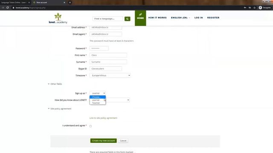Click the password must have 8 characters text
The image size is (273, 153).
pos(112,41)
